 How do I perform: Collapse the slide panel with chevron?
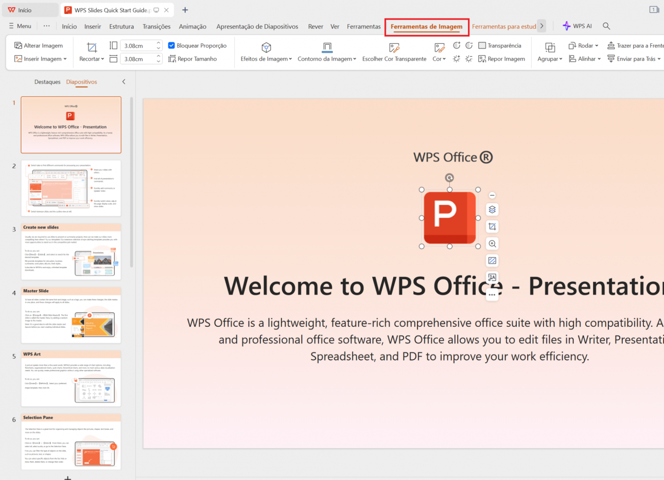tap(124, 82)
